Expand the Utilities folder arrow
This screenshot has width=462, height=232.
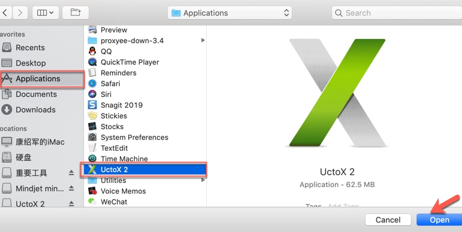pyautogui.click(x=203, y=180)
